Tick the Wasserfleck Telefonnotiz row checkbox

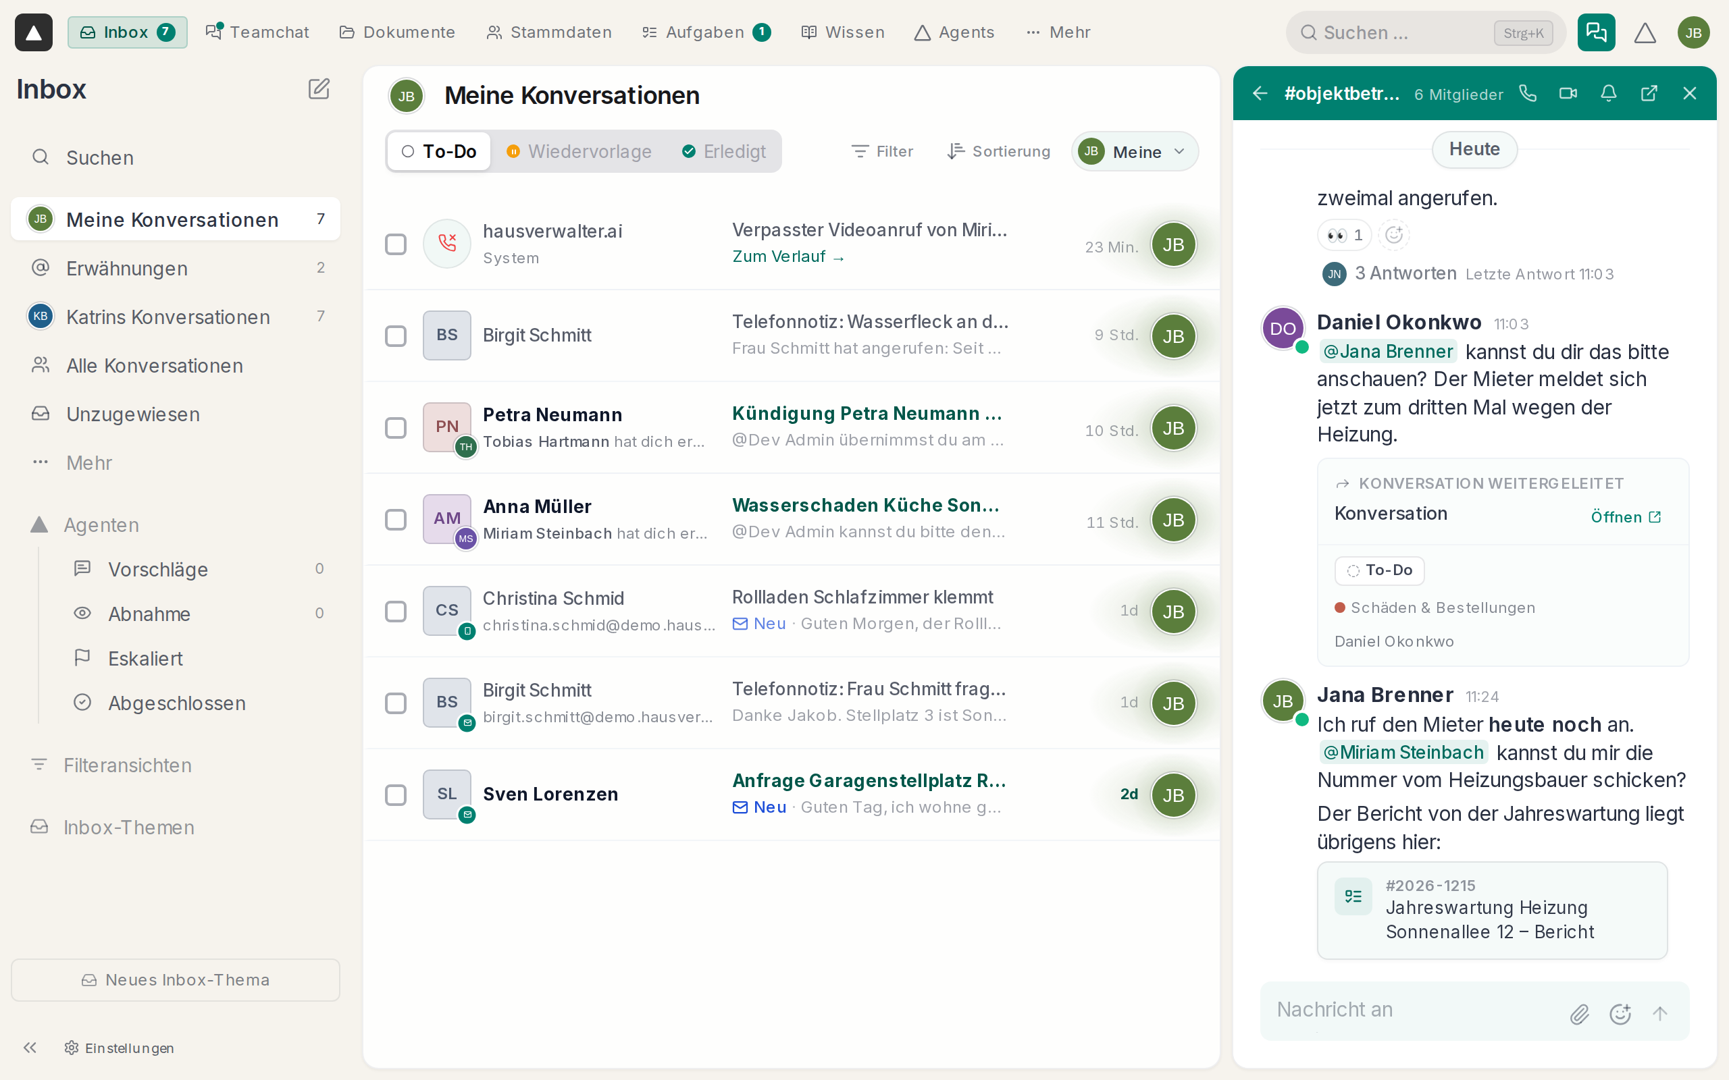tap(396, 335)
